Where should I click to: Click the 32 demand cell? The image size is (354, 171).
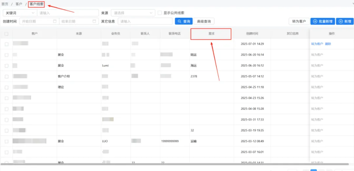click(x=192, y=131)
